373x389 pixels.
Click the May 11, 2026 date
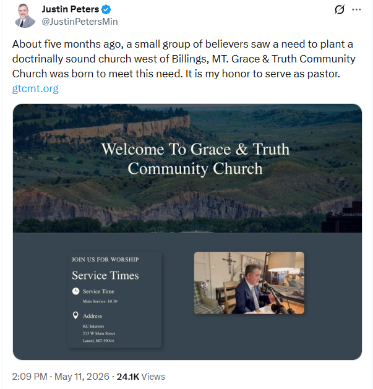click(x=82, y=377)
